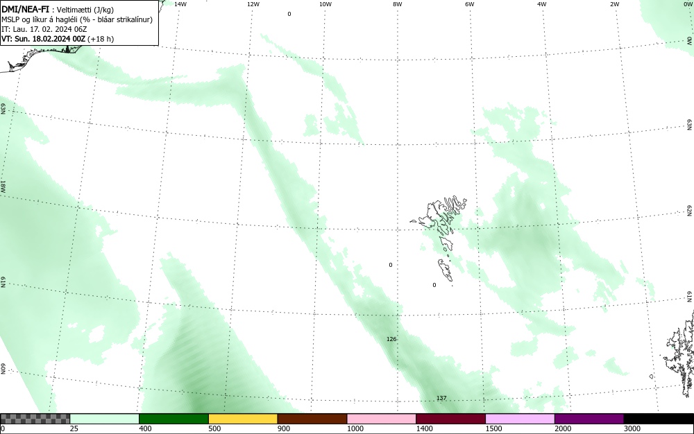Click the 8W longitude label
The height and width of the screenshot is (434, 694).
point(398,4)
